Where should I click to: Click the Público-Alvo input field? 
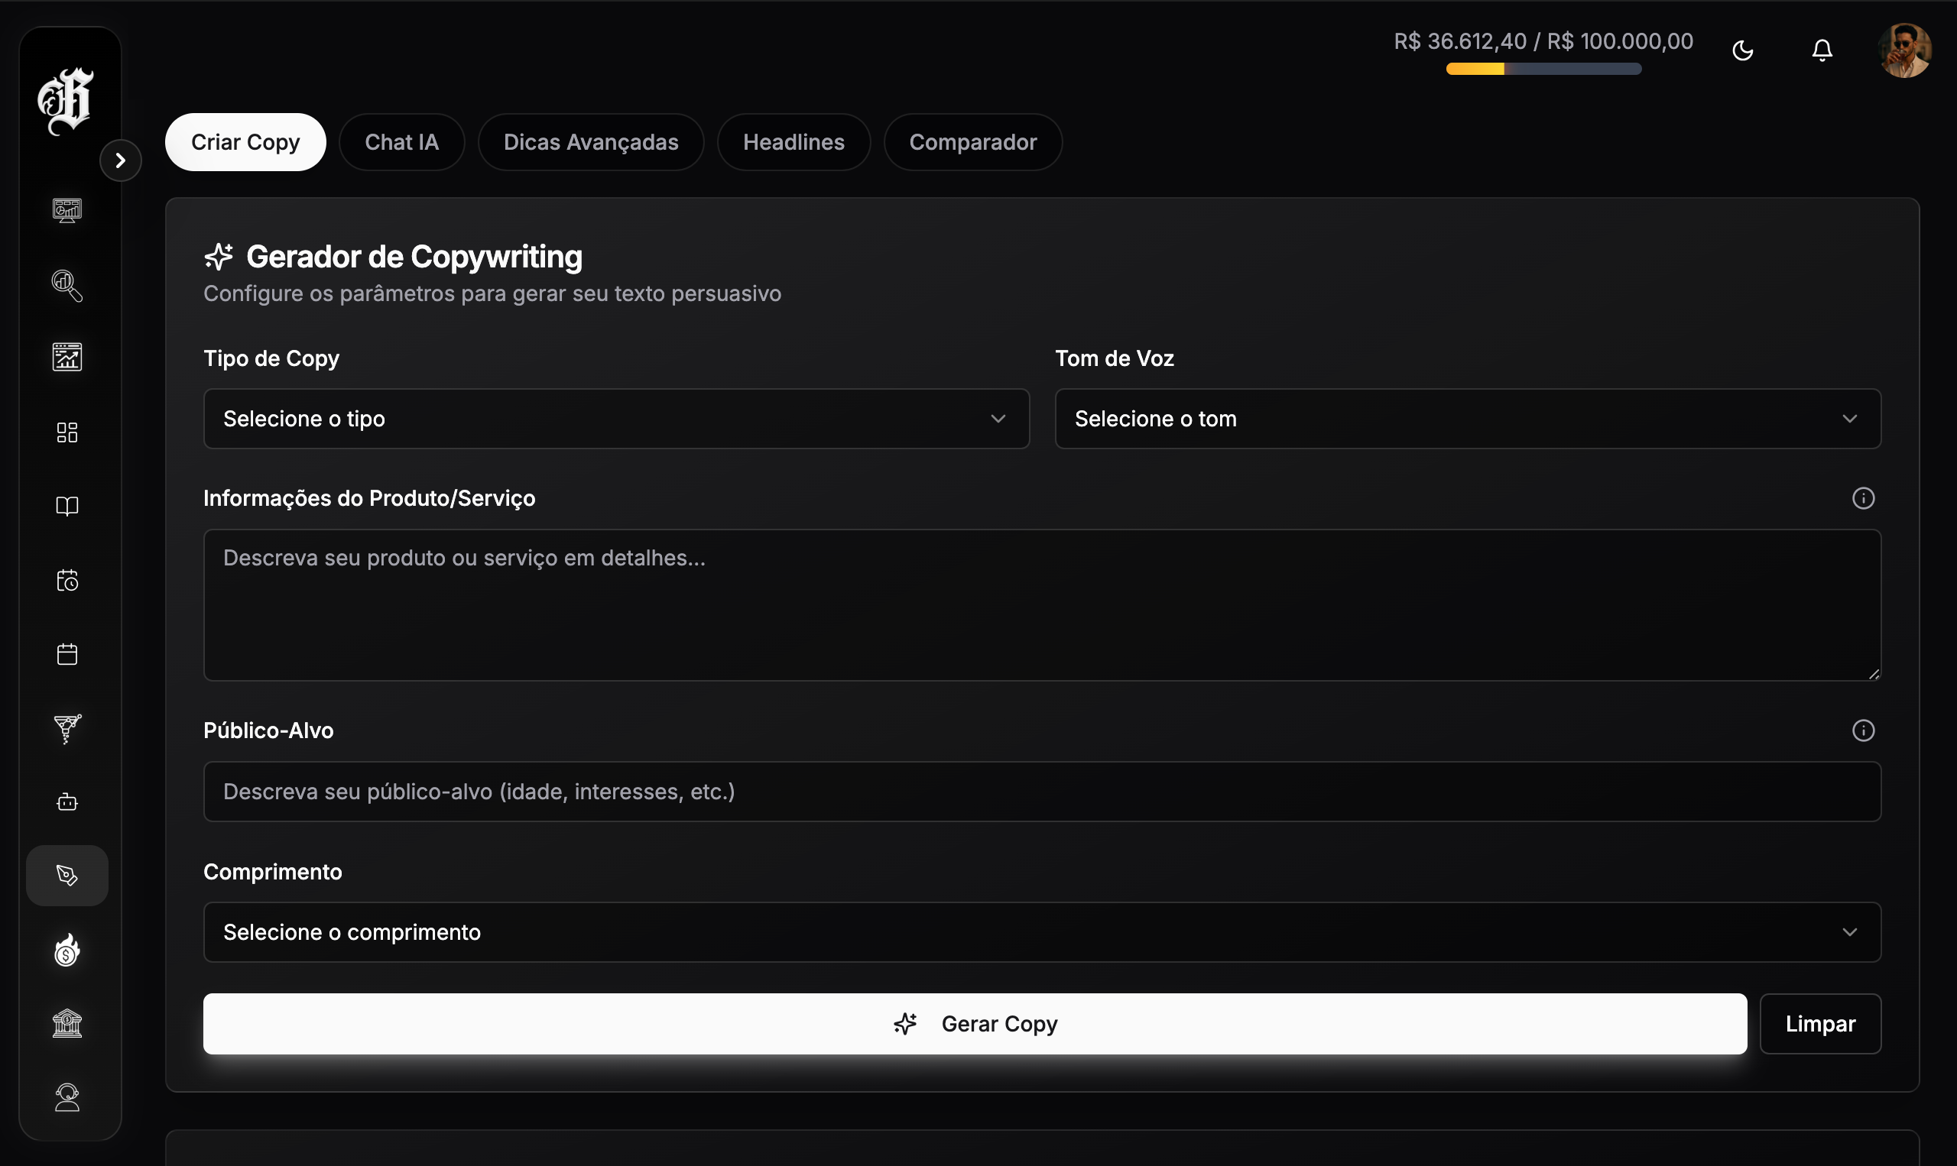1041,792
